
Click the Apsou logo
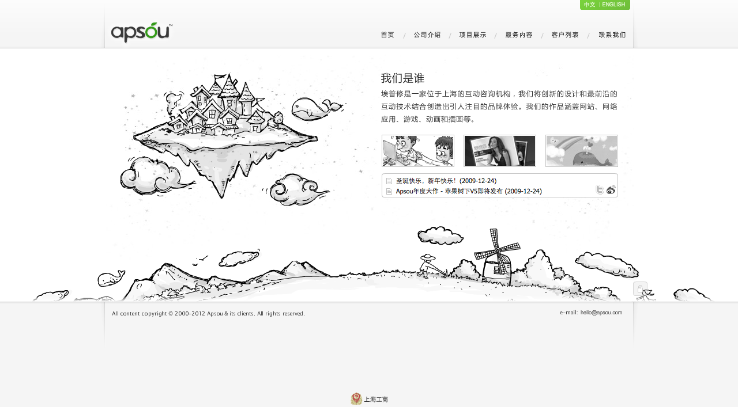click(142, 33)
